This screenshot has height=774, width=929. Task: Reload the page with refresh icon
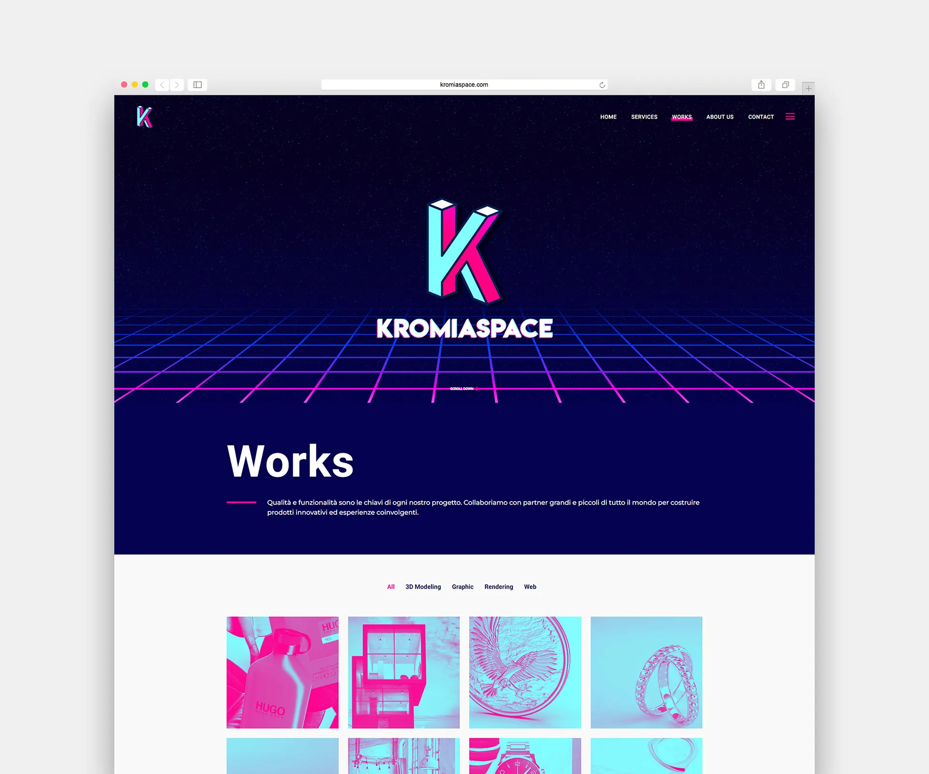[x=602, y=85]
